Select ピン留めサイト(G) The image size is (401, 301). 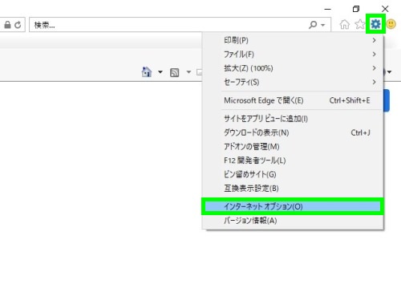(x=293, y=174)
